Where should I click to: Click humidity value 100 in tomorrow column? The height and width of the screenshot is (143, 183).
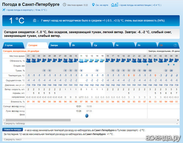coord(171,102)
